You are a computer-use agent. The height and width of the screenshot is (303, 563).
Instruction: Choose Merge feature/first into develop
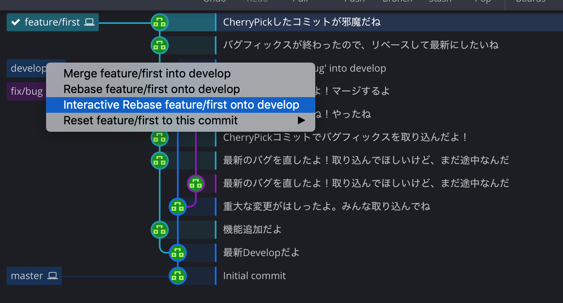(180, 74)
